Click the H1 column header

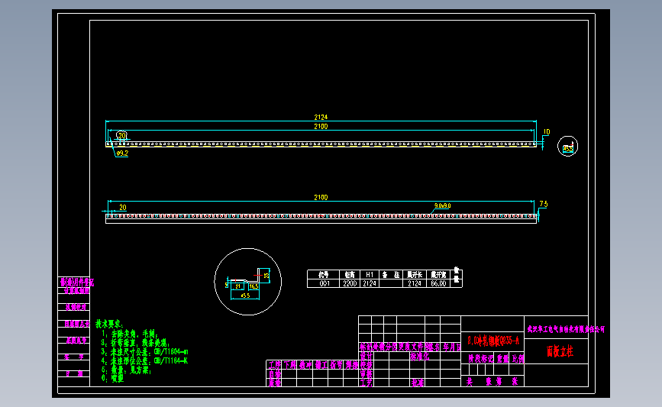point(370,274)
